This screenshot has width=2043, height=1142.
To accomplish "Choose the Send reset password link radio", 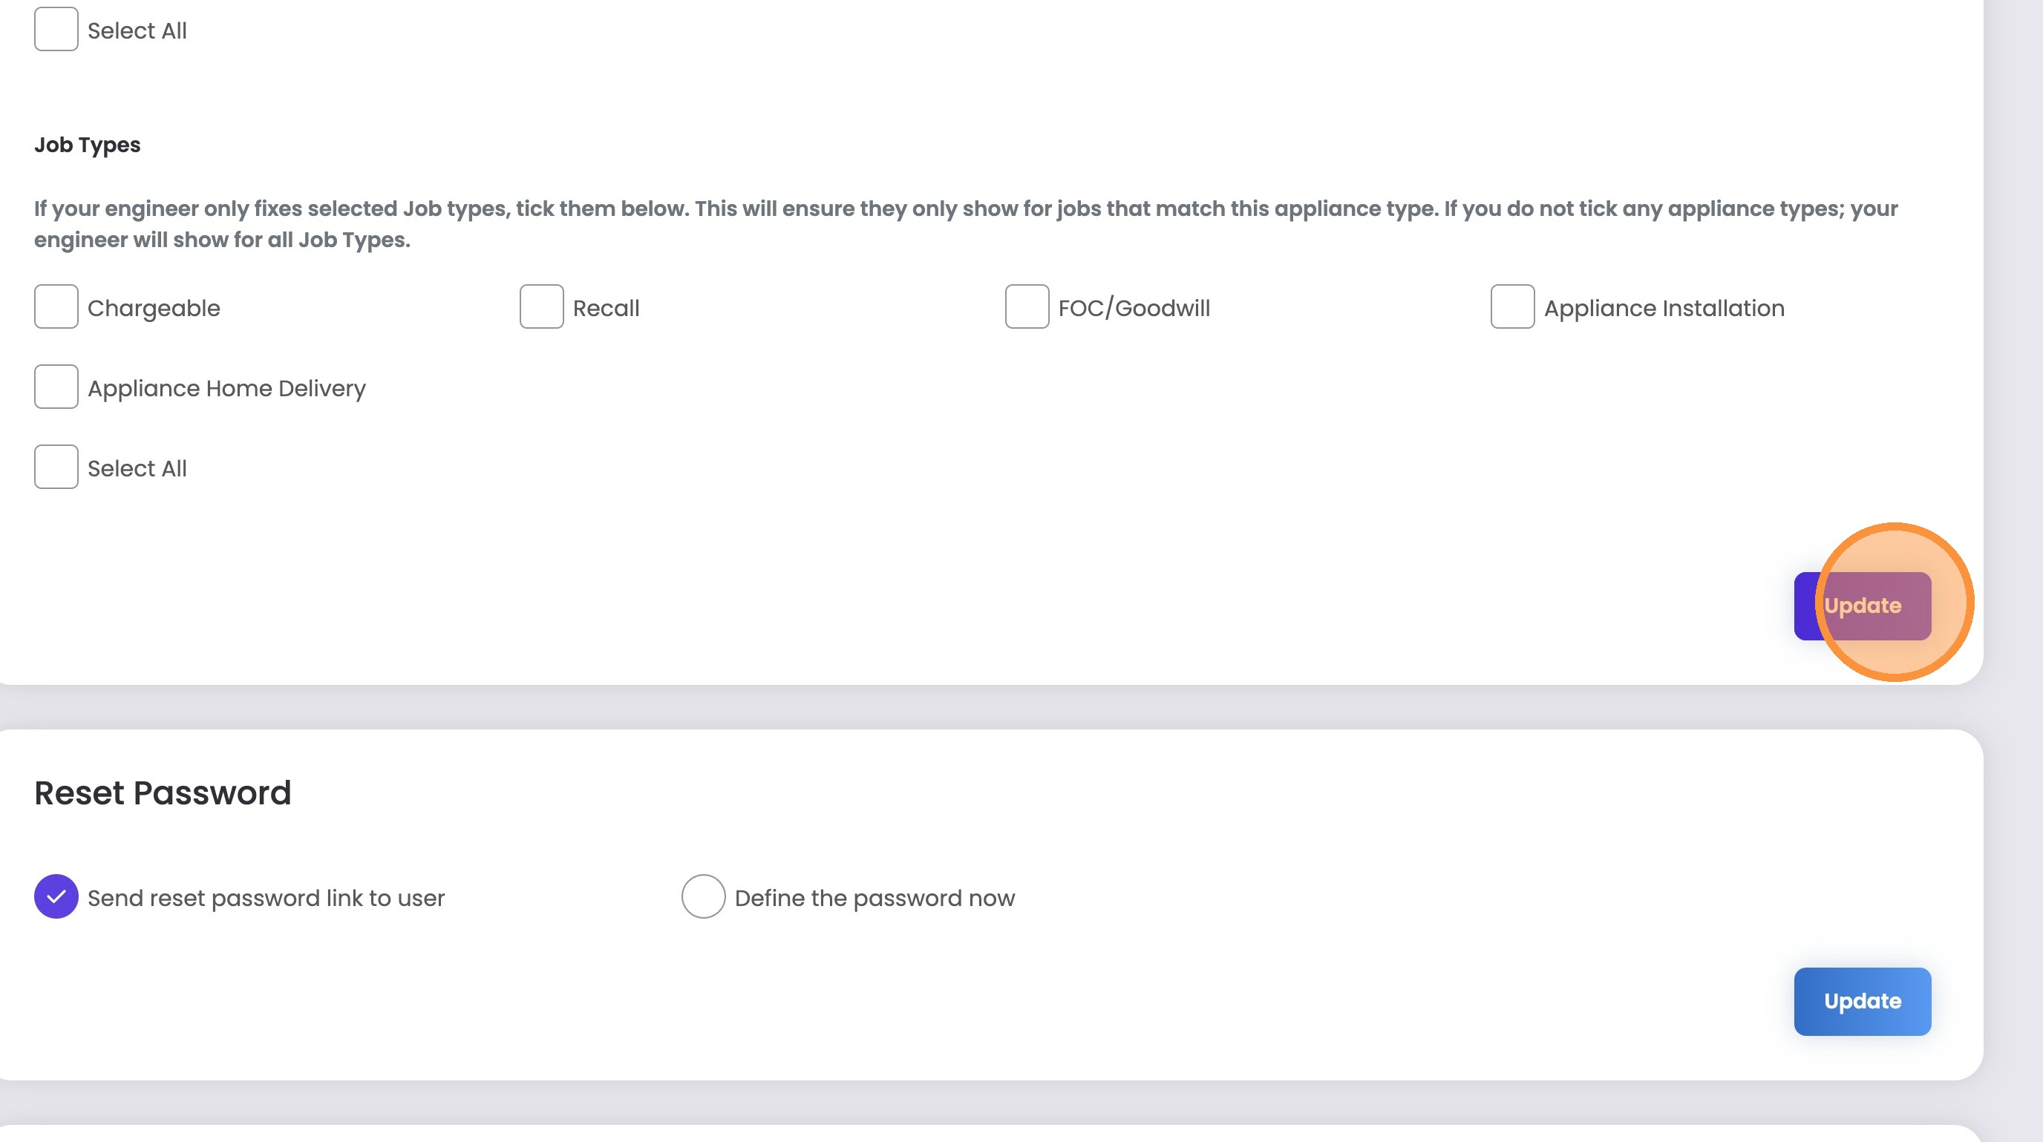I will 56,896.
